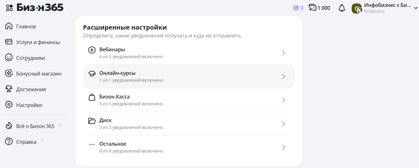Open Сотрудники in sidebar
Screen dimensions: 419x168
(30, 58)
